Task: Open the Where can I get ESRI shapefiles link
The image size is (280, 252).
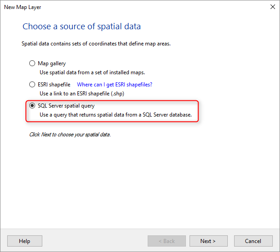Action: click(114, 85)
